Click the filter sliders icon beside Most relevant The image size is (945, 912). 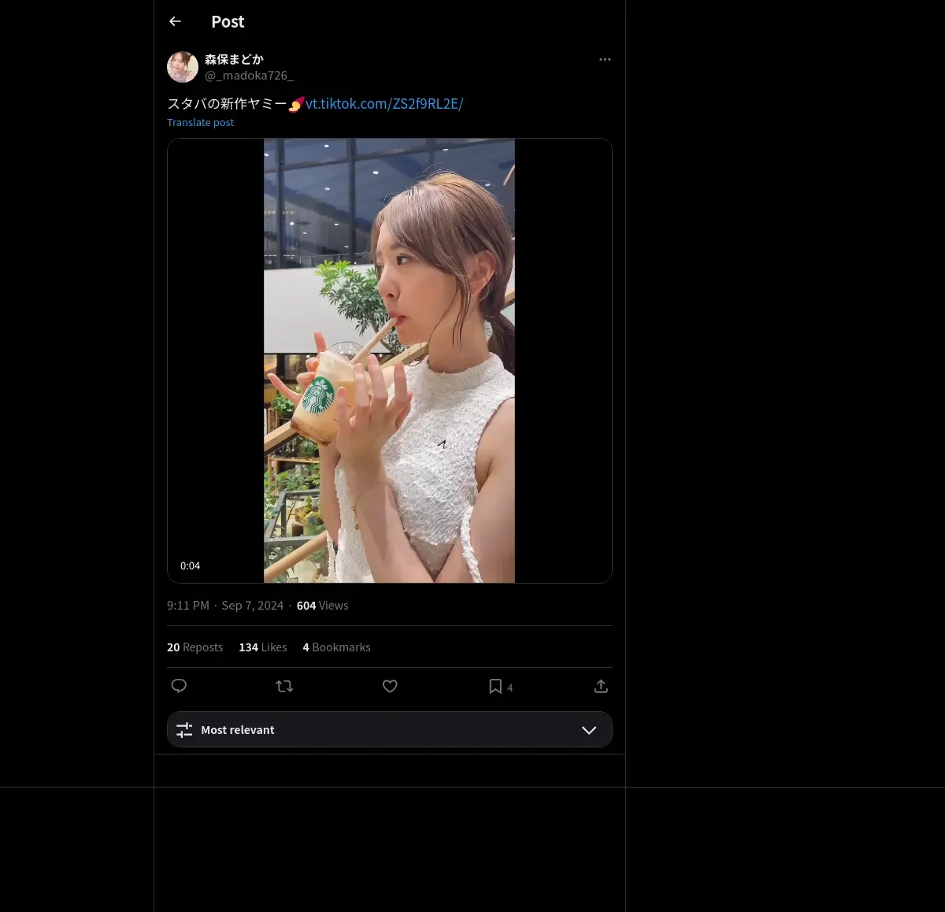click(x=184, y=730)
